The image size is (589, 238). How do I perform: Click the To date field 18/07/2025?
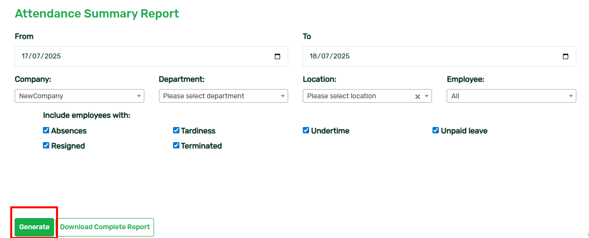tap(439, 56)
